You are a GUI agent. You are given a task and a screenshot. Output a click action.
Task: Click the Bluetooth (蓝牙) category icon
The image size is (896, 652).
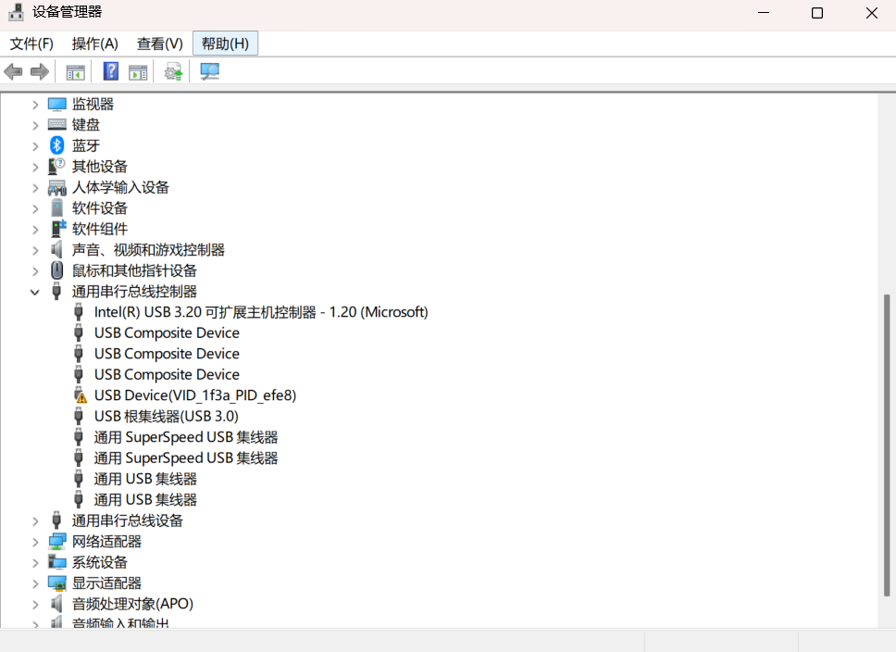click(56, 145)
